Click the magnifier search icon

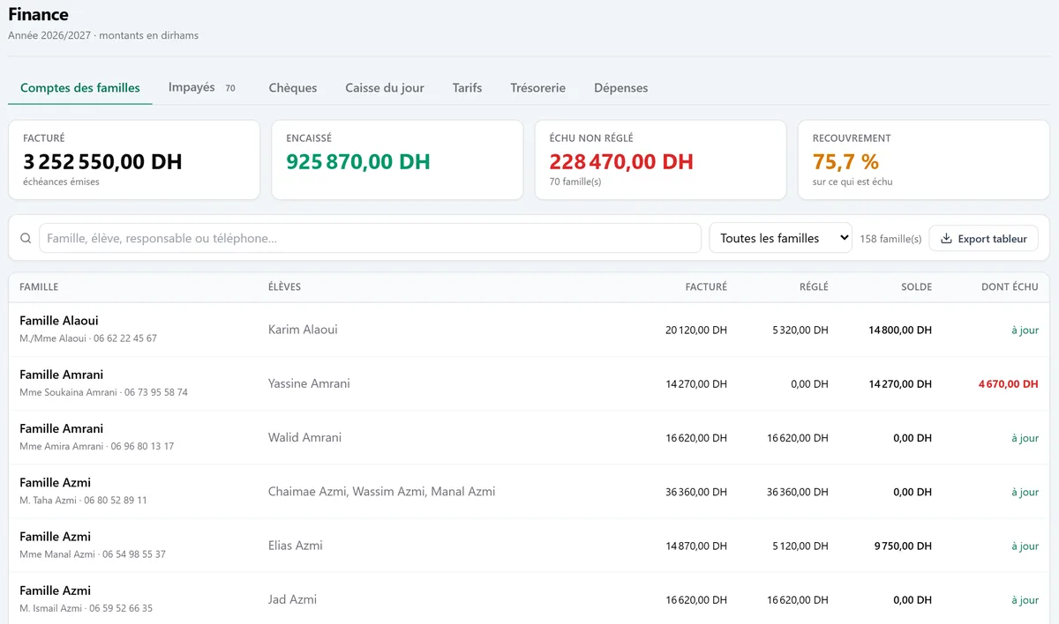pyautogui.click(x=26, y=238)
